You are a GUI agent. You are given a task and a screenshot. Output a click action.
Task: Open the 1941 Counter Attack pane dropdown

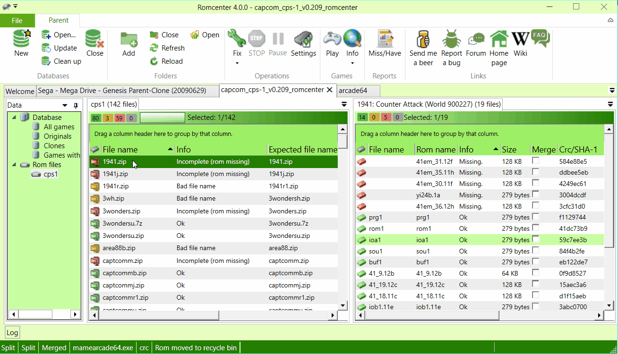(x=610, y=104)
